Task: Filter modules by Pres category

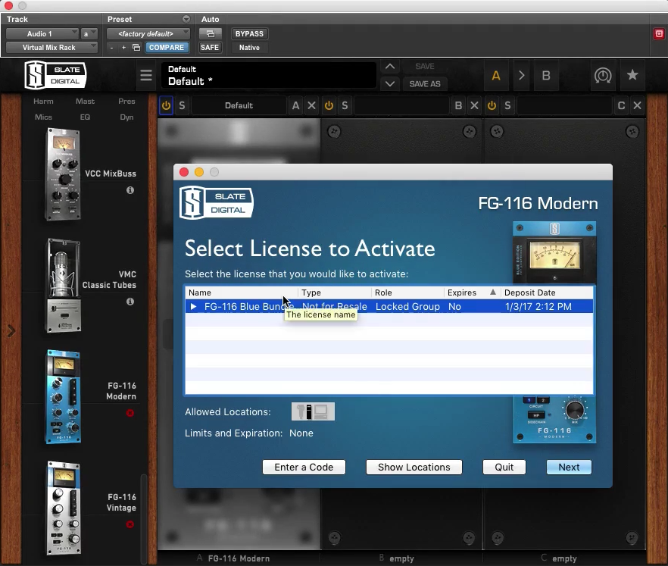Action: pos(126,101)
